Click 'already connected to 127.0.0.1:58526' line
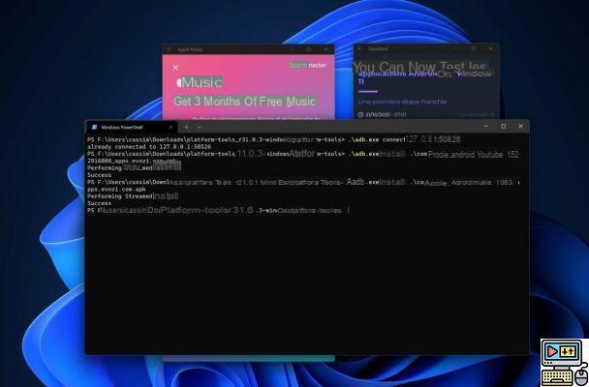 [149, 147]
